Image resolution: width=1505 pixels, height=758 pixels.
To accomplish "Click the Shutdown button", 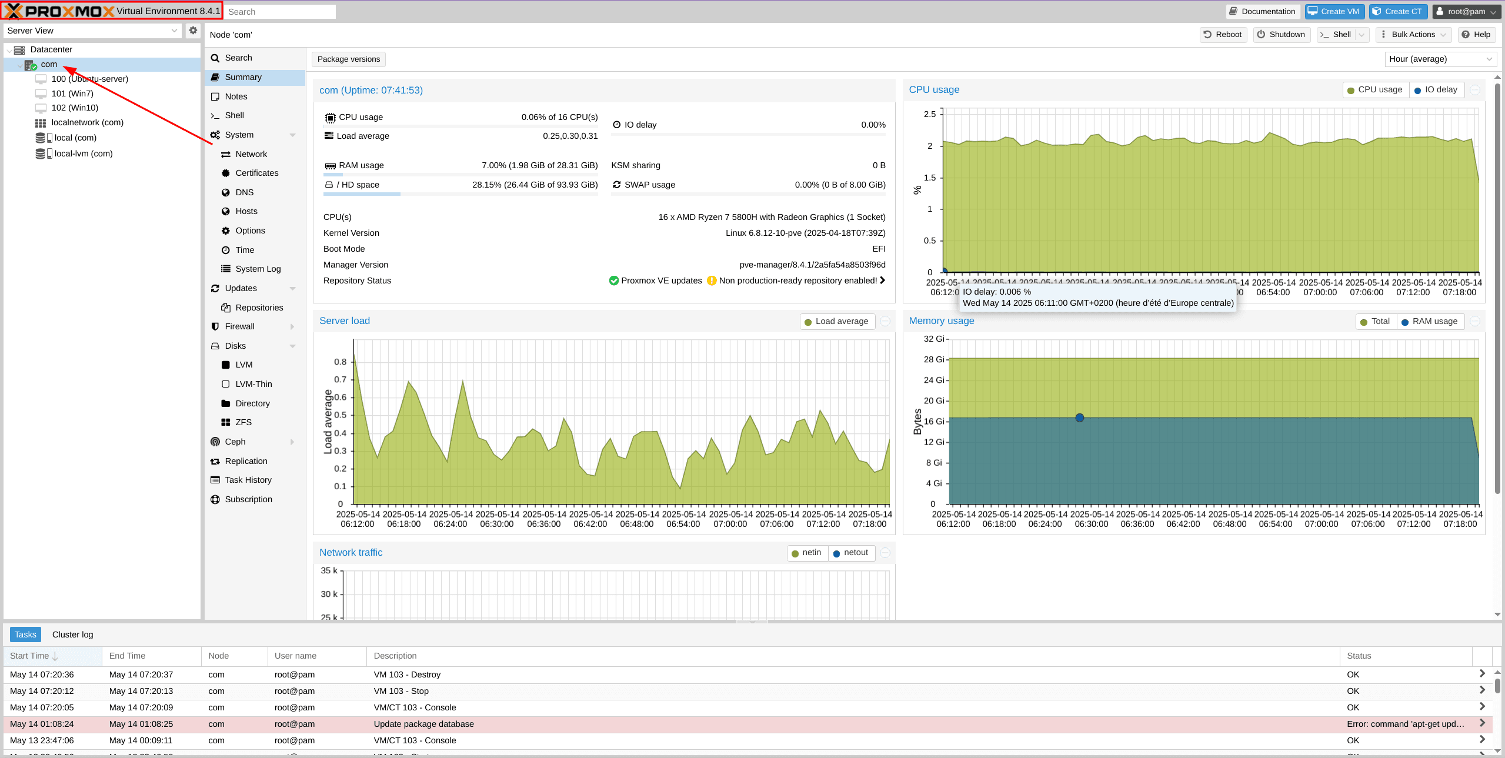I will [x=1281, y=35].
